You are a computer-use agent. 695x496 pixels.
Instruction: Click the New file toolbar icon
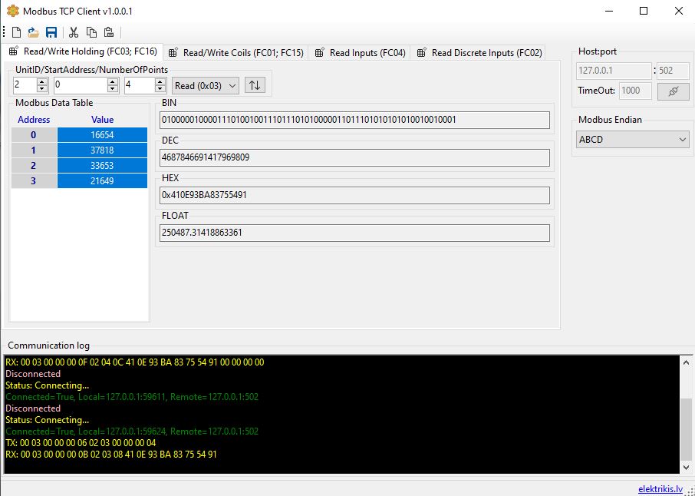[x=16, y=32]
